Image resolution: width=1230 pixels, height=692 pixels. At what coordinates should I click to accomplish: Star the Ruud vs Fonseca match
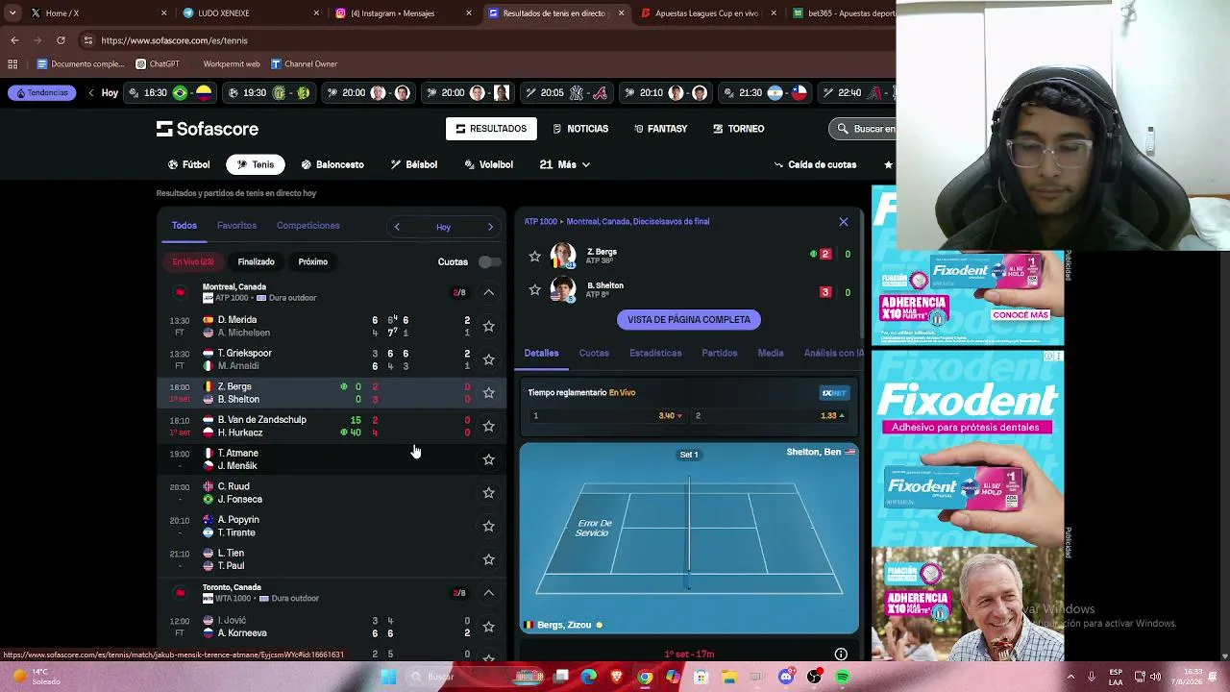pyautogui.click(x=488, y=493)
